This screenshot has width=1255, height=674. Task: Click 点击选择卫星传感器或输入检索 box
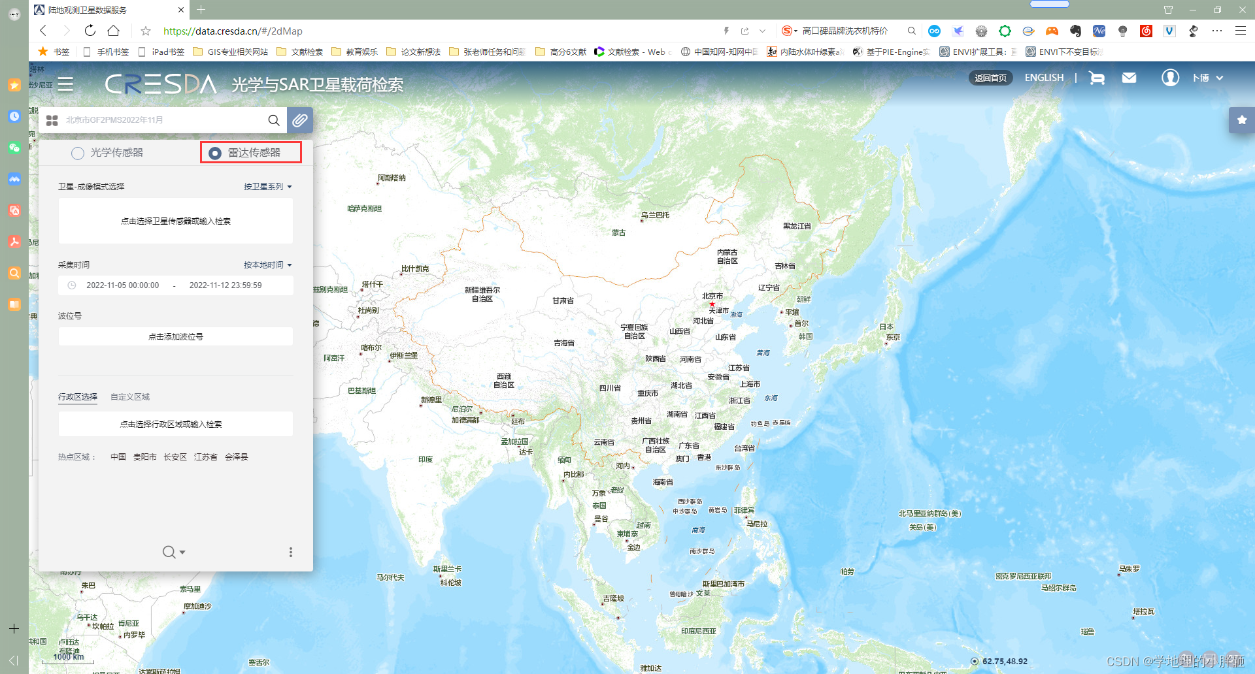point(176,221)
